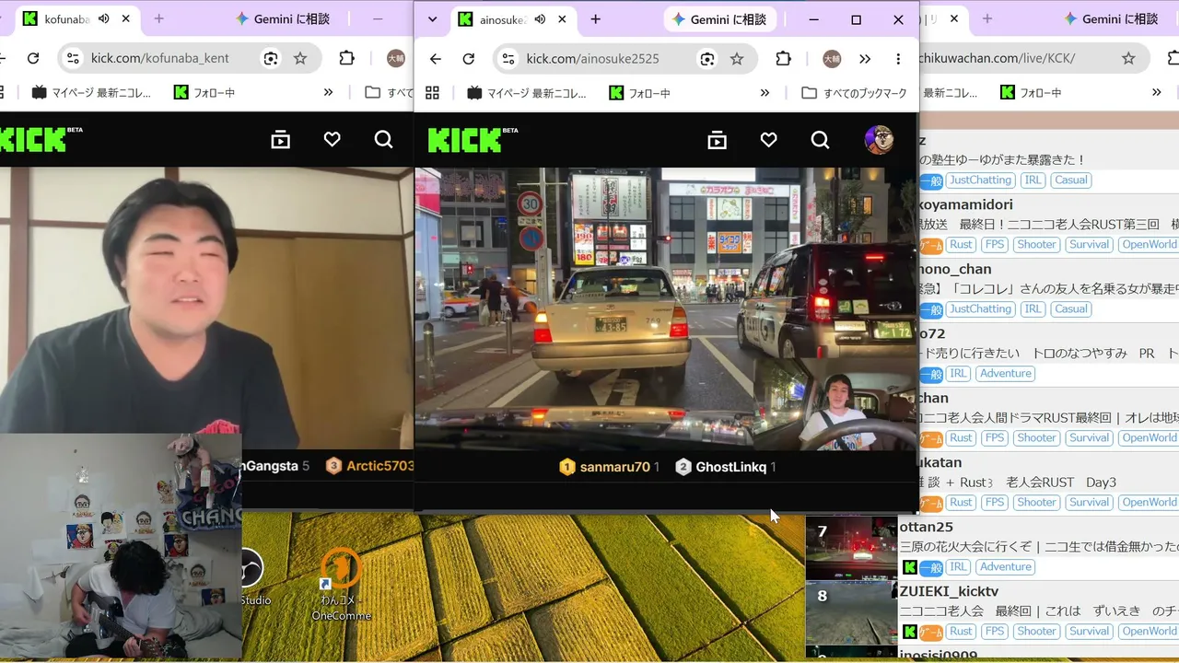Open Kick browse icon in ainosuke window

[x=717, y=140]
